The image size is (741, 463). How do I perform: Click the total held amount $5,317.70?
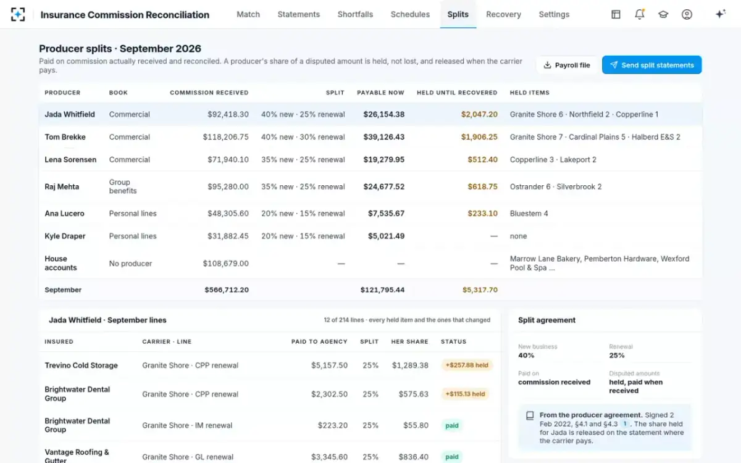480,290
